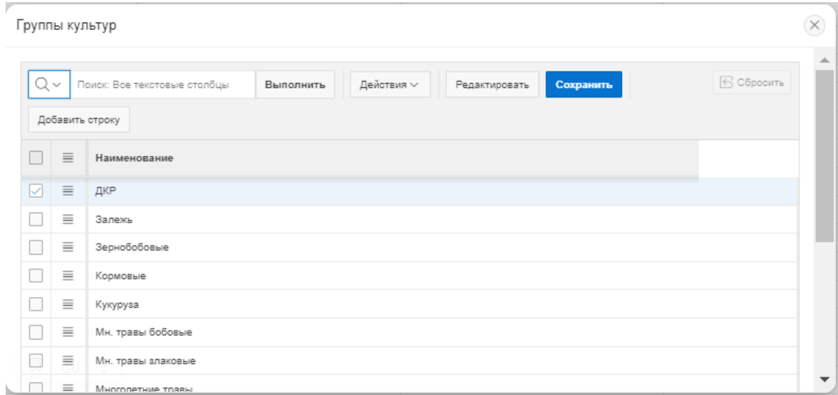The width and height of the screenshot is (838, 395).
Task: Click the Добавить строку button
Action: click(x=79, y=120)
